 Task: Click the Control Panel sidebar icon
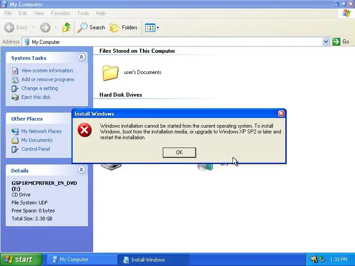click(x=15, y=149)
